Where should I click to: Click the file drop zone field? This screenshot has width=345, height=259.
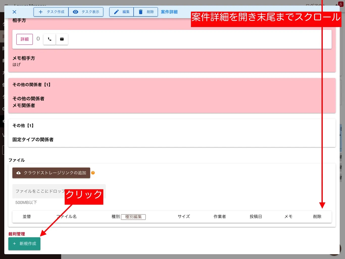click(59, 191)
